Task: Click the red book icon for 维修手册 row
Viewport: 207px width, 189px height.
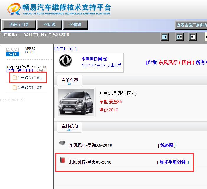Action: 63,160
